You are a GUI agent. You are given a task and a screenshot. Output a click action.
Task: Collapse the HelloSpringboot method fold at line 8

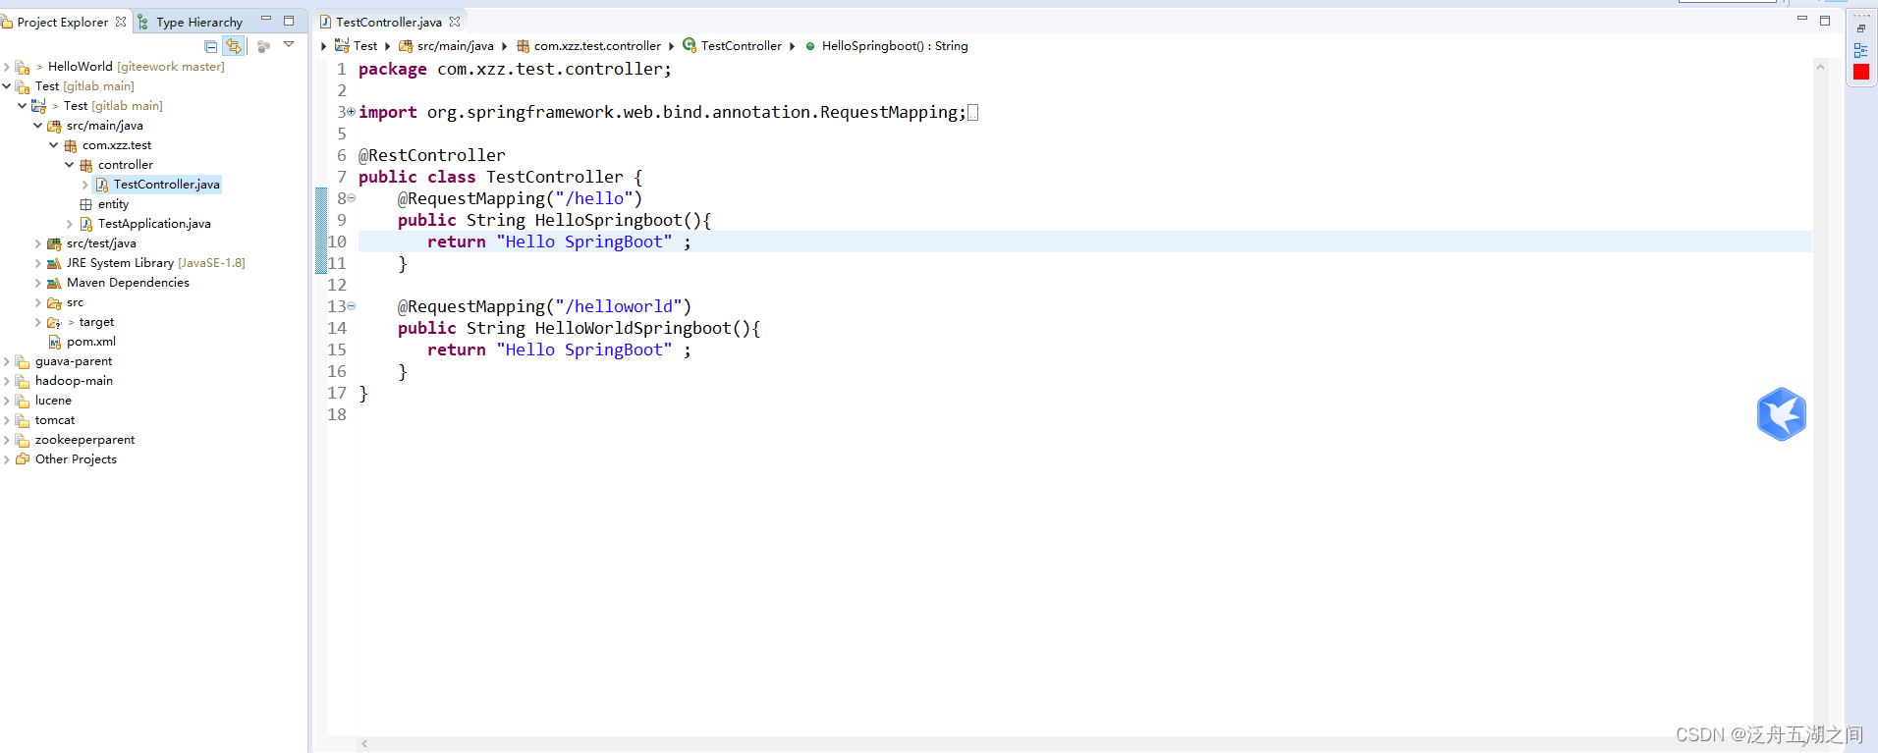coord(352,198)
